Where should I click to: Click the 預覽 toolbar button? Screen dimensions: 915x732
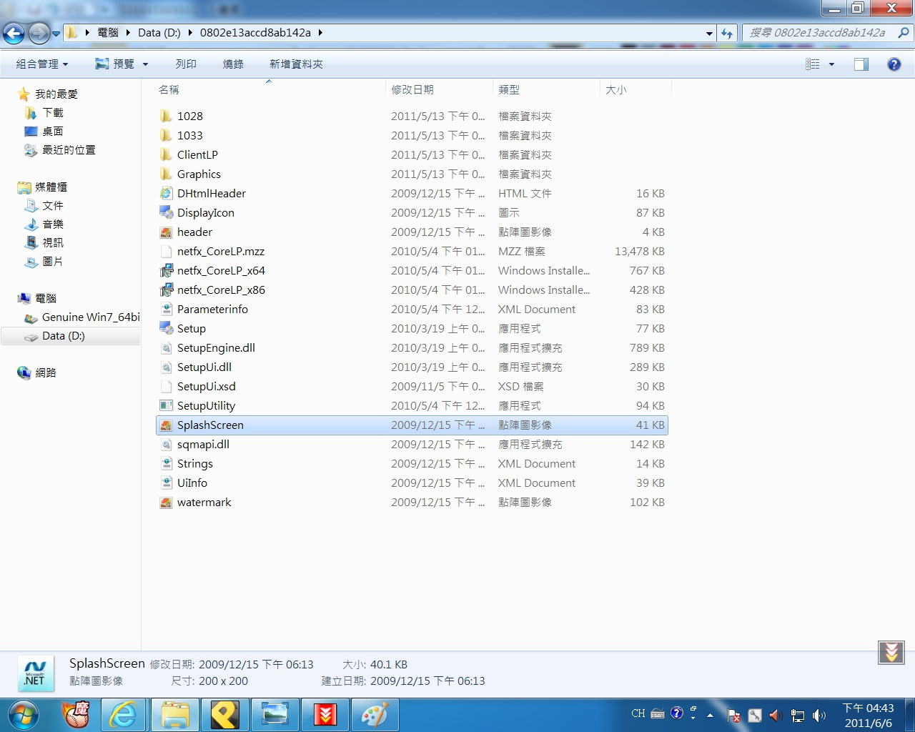pos(115,64)
